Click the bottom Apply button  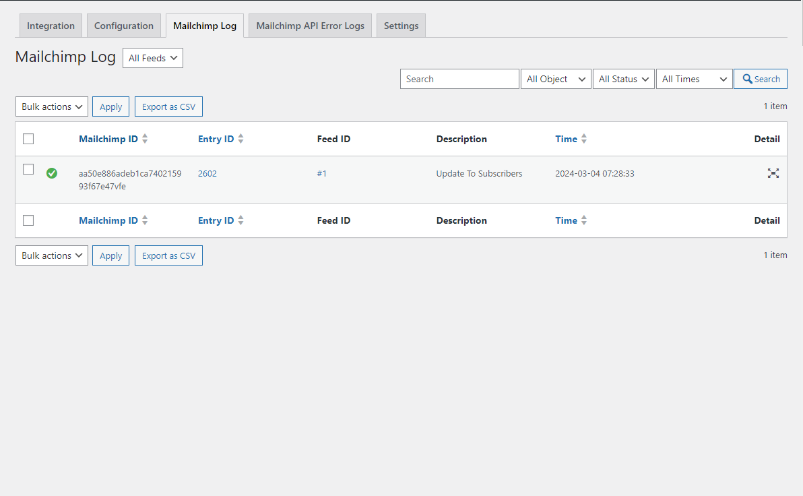(110, 255)
